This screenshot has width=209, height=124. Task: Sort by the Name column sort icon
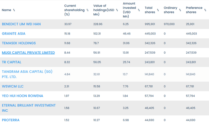click(x=14, y=10)
